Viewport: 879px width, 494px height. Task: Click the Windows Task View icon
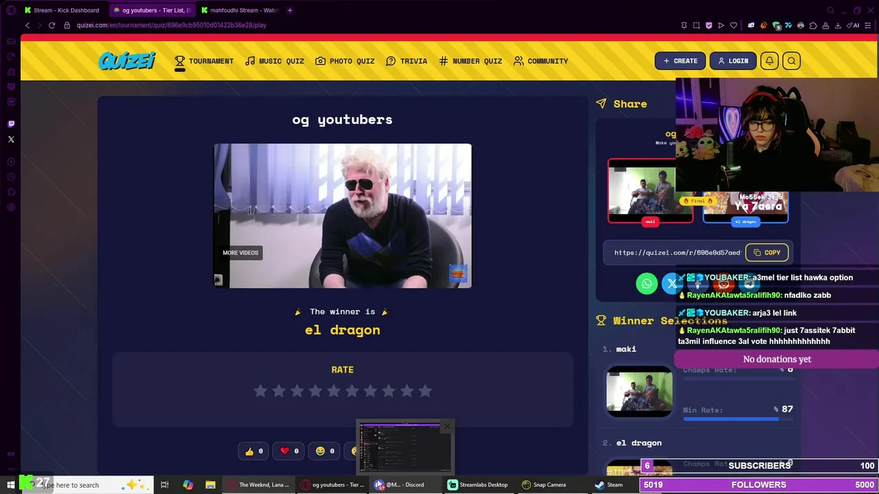coord(165,485)
